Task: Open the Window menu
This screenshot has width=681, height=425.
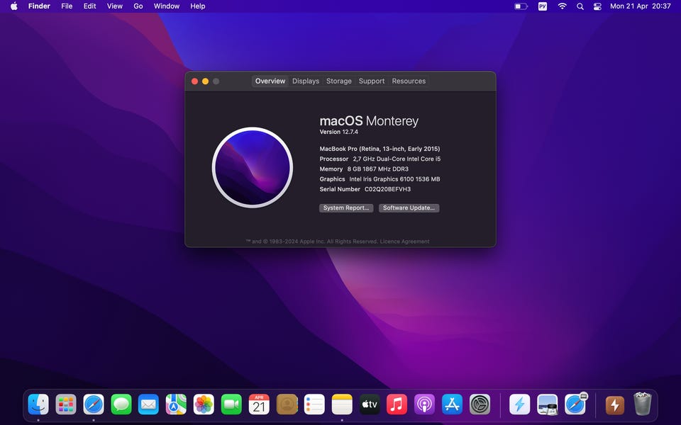Action: (x=166, y=6)
